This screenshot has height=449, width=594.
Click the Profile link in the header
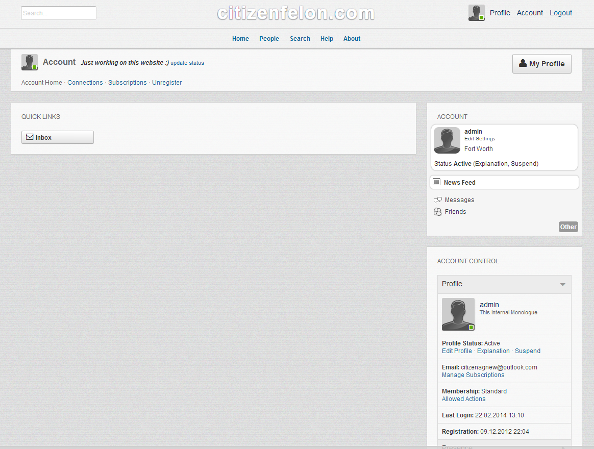coord(500,13)
